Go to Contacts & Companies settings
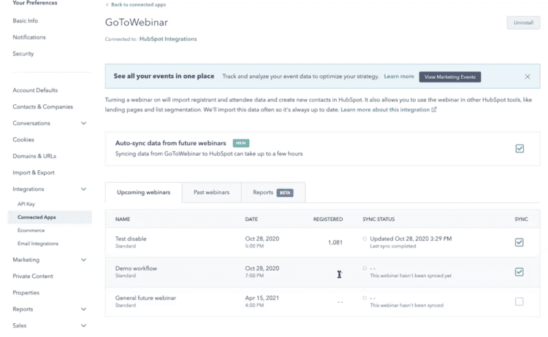This screenshot has height=337, width=548. pos(42,106)
